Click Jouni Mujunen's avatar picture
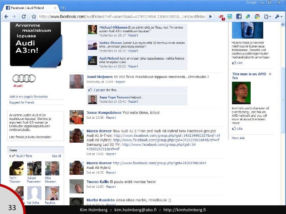This screenshot has width=286, height=214. 77,82
